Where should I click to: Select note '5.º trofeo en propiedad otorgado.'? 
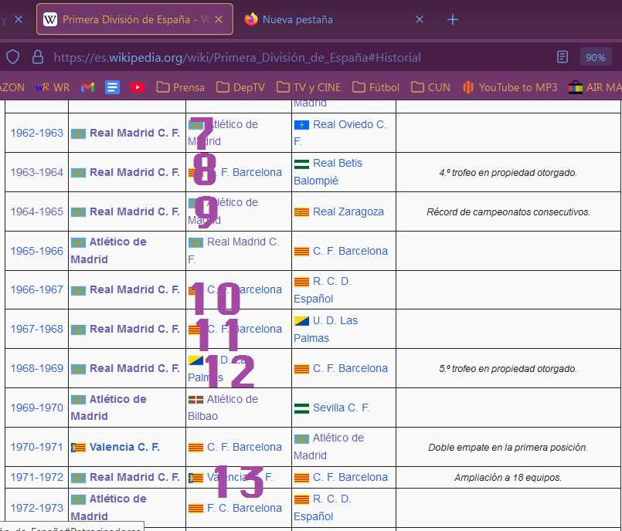coord(508,368)
